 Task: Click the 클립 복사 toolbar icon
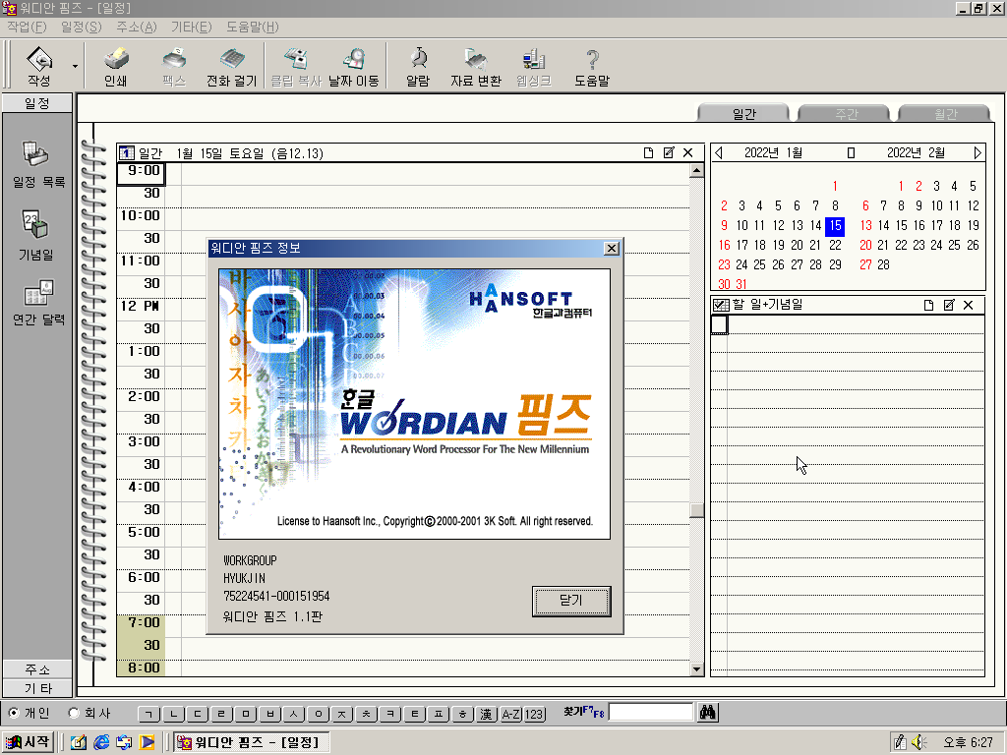click(x=295, y=66)
